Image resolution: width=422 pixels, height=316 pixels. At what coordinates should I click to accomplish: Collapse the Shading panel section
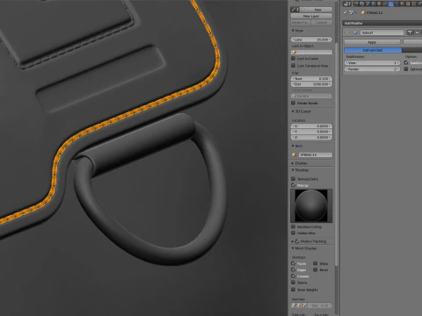pyautogui.click(x=293, y=170)
